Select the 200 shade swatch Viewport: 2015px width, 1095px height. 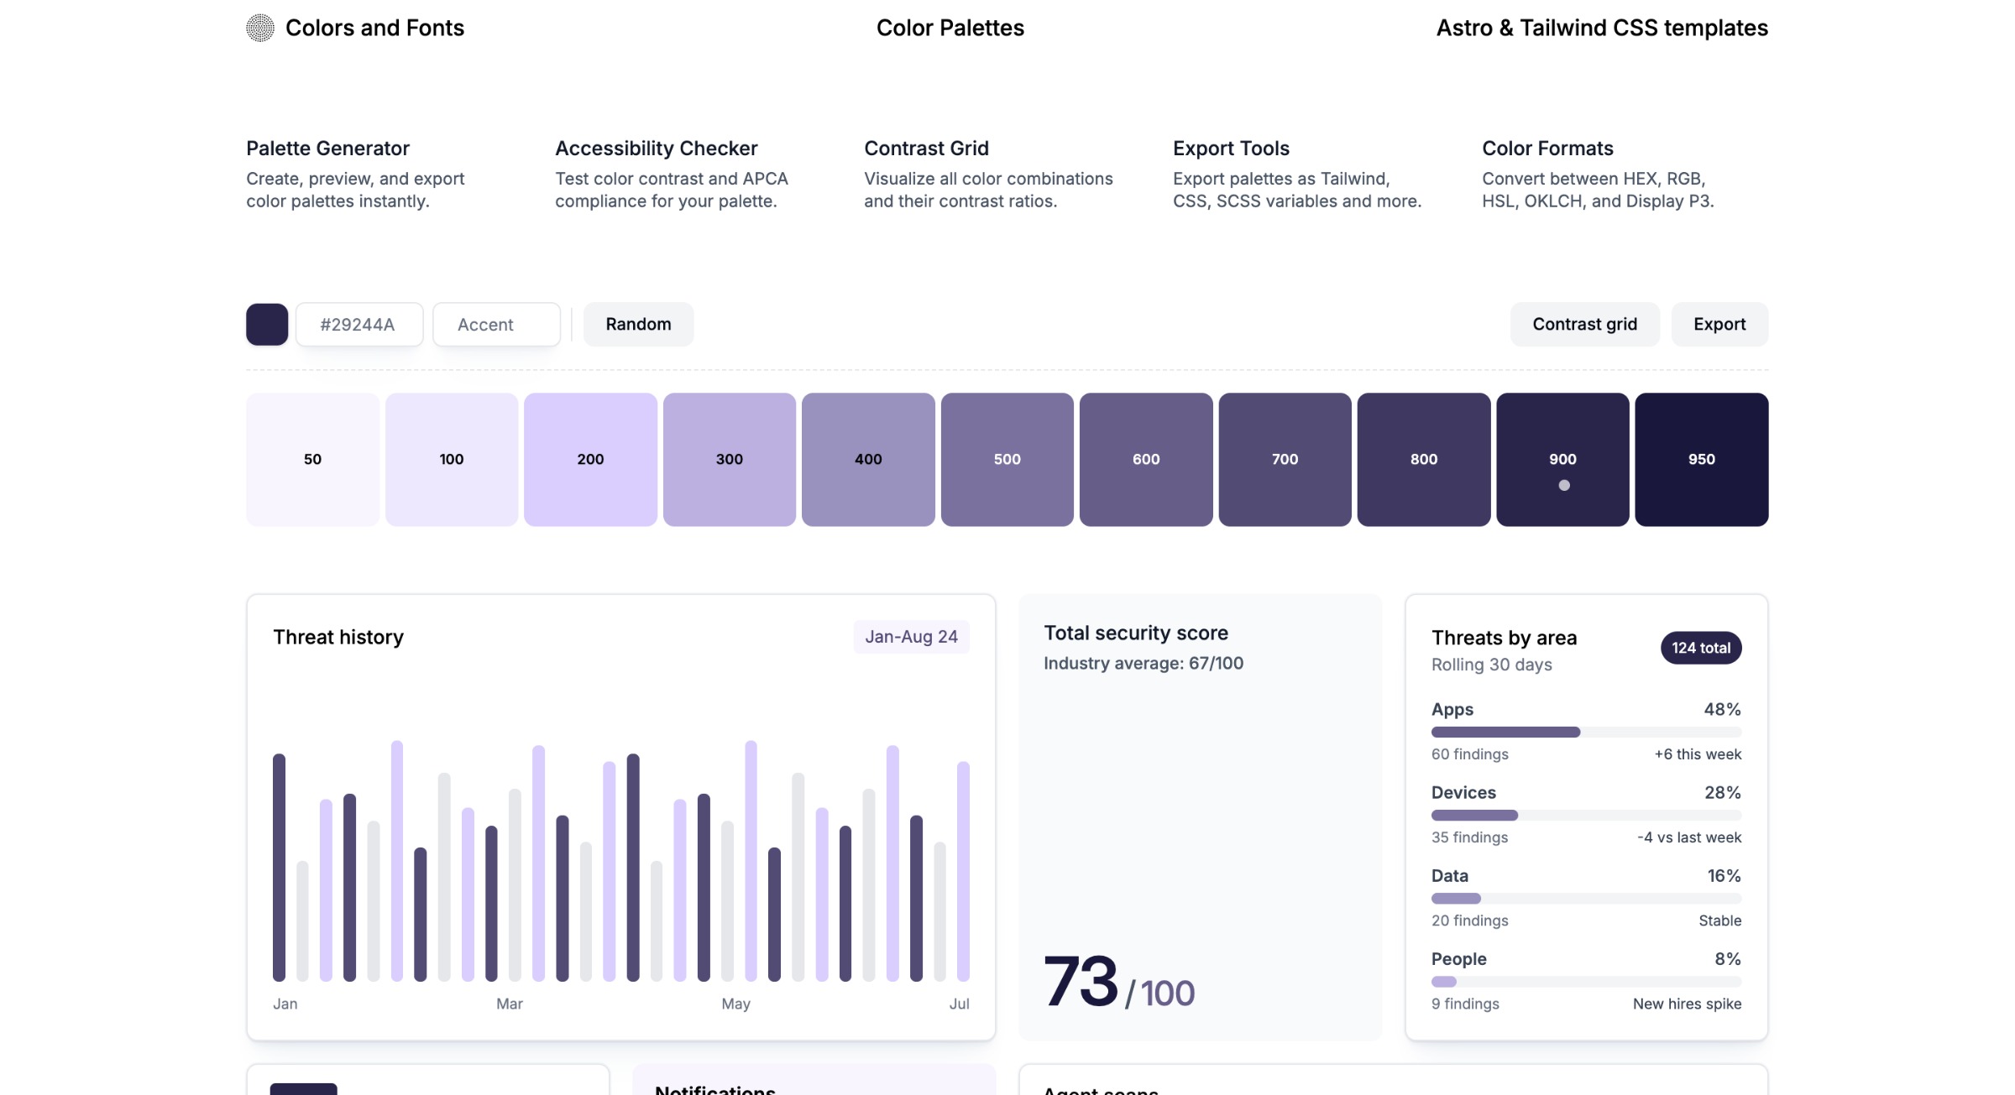[590, 459]
